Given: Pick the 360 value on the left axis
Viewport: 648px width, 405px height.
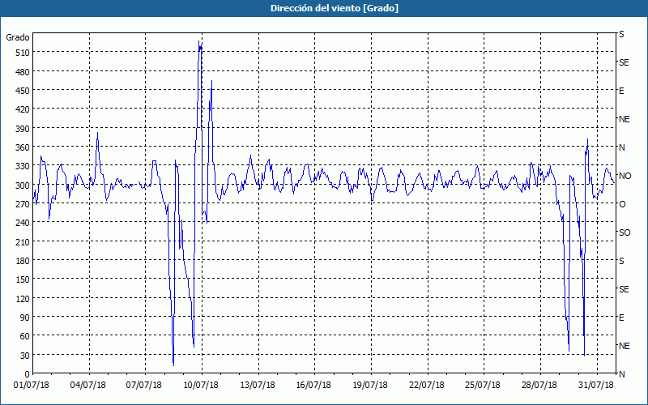Looking at the screenshot, I should point(22,147).
